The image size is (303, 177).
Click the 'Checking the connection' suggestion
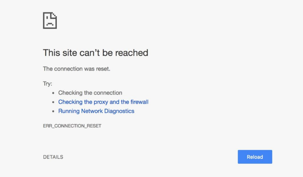(90, 93)
